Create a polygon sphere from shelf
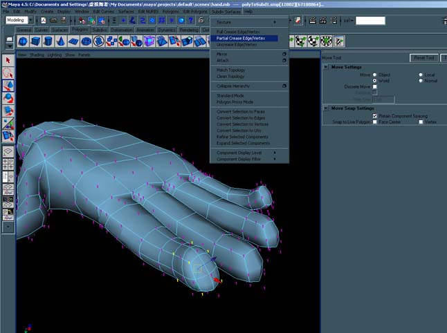The width and height of the screenshot is (447, 333). point(23,42)
